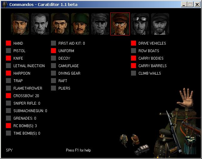
Task: Click the open hand icon
Action: tap(185, 98)
